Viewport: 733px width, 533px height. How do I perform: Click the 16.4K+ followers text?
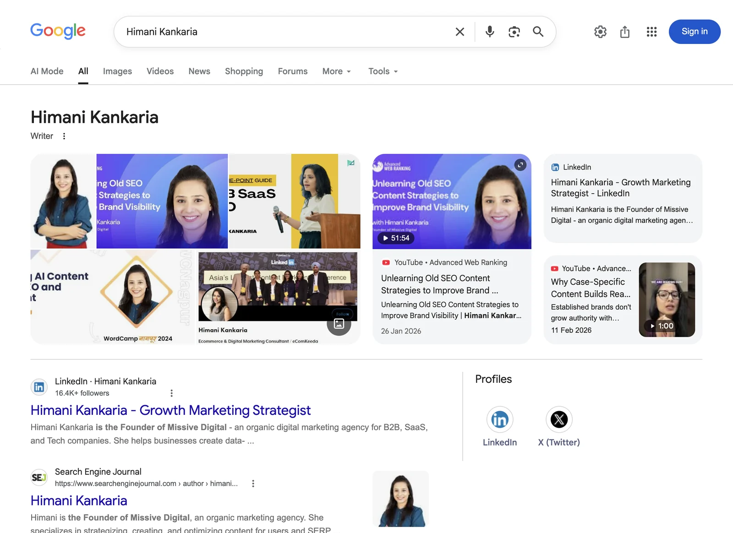coord(82,393)
